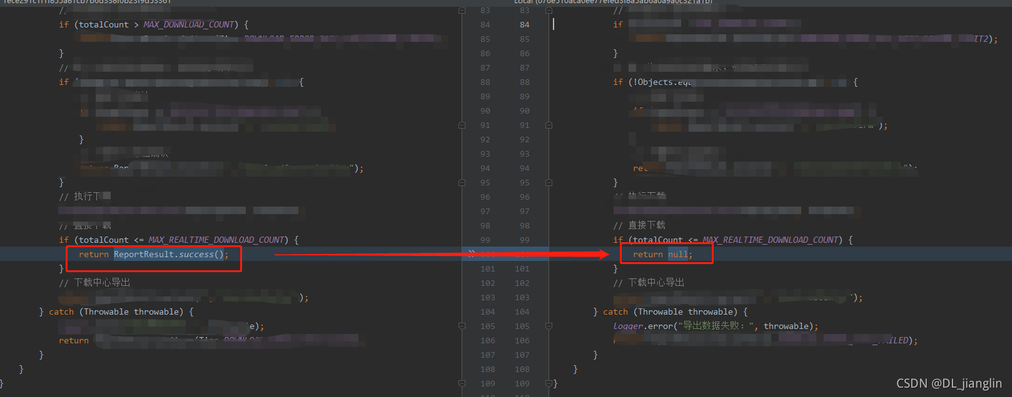Click '} catch (Throwable throwable) {' in Local pane
Image resolution: width=1012 pixels, height=397 pixels.
pyautogui.click(x=670, y=312)
